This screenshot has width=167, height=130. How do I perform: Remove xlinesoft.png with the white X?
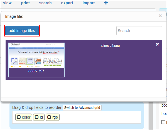[x=158, y=44]
